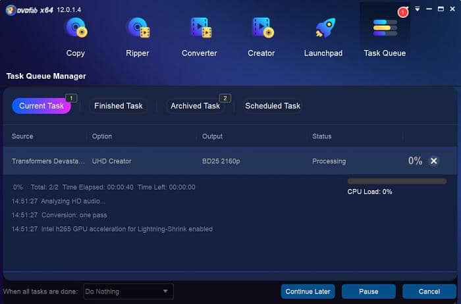Click the task progress bar
The height and width of the screenshot is (304, 461).
tap(397, 181)
